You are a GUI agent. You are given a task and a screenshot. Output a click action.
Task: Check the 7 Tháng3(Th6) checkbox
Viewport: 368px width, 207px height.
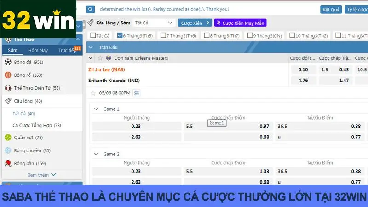(163, 35)
